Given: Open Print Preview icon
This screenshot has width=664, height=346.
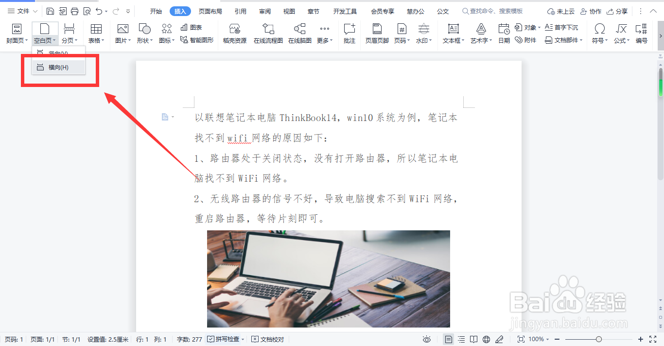Looking at the screenshot, I should click(x=87, y=11).
